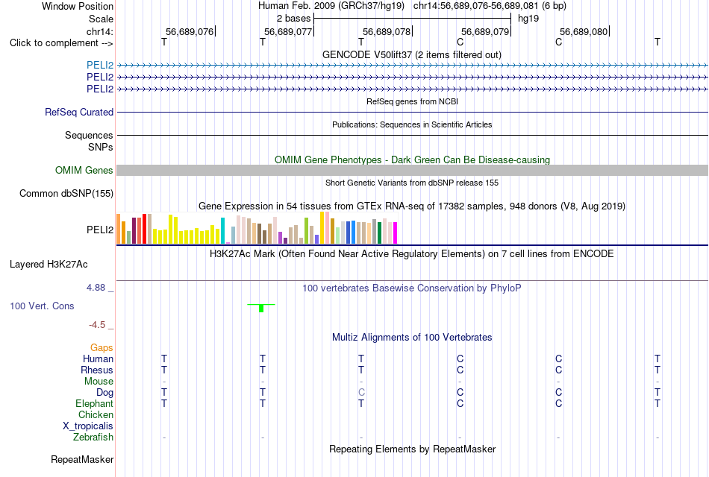Select the light-blue PELI2 transcript label
Image resolution: width=709 pixels, height=477 pixels.
pyautogui.click(x=100, y=66)
